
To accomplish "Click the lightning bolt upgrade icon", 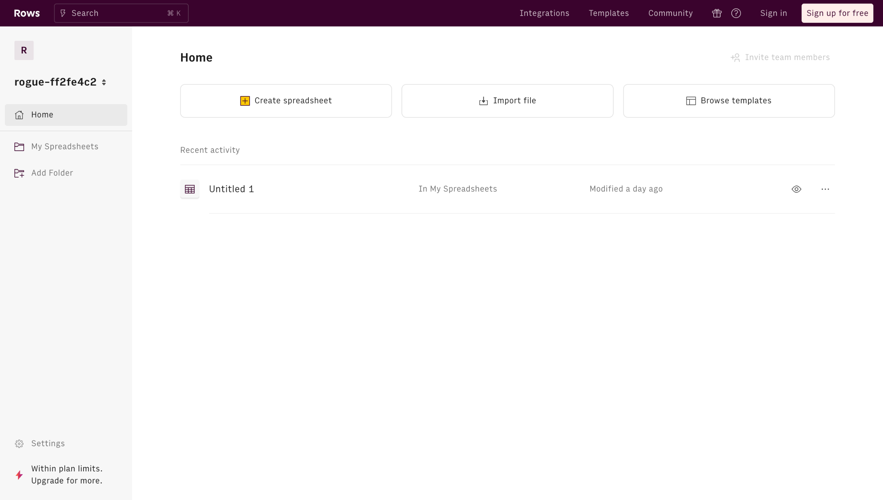I will tap(19, 475).
